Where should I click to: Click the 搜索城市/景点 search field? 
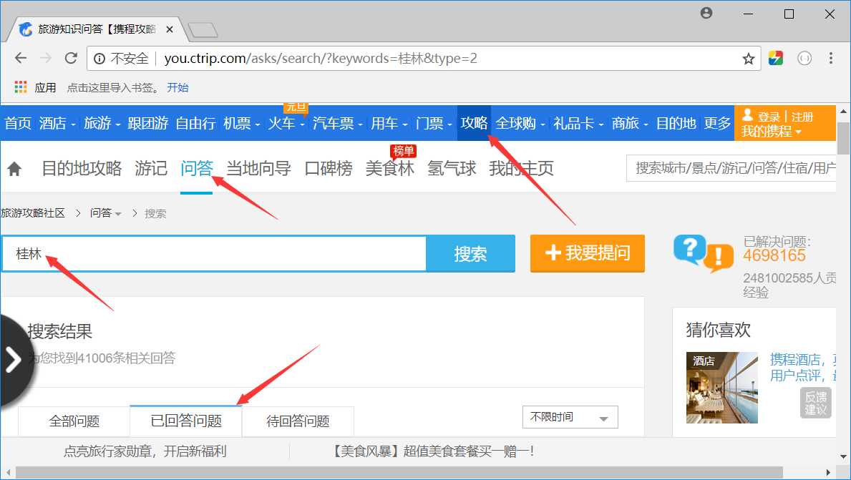[x=731, y=168]
